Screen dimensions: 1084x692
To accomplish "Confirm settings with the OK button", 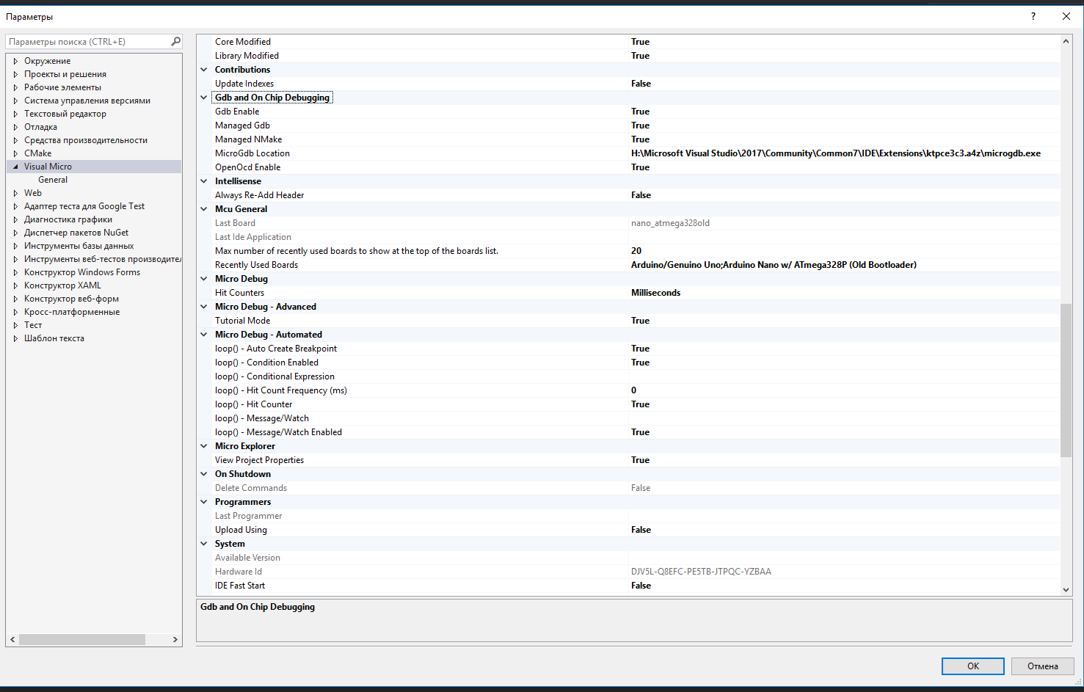I will click(972, 666).
